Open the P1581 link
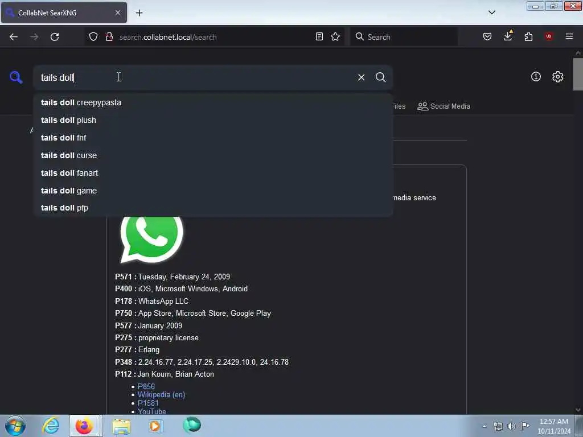This screenshot has width=583, height=437. coord(148,403)
